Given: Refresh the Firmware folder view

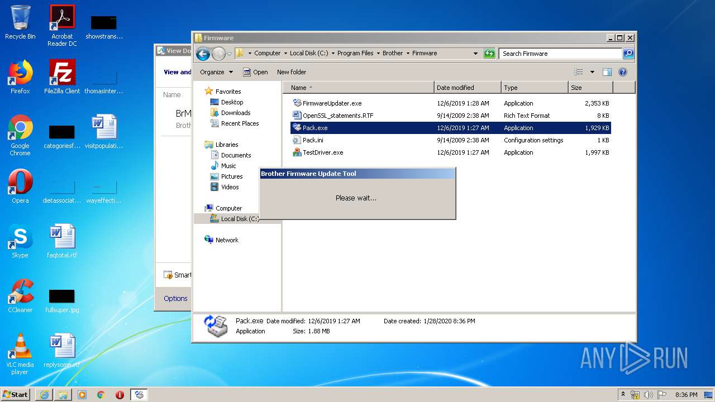Looking at the screenshot, I should [x=489, y=54].
